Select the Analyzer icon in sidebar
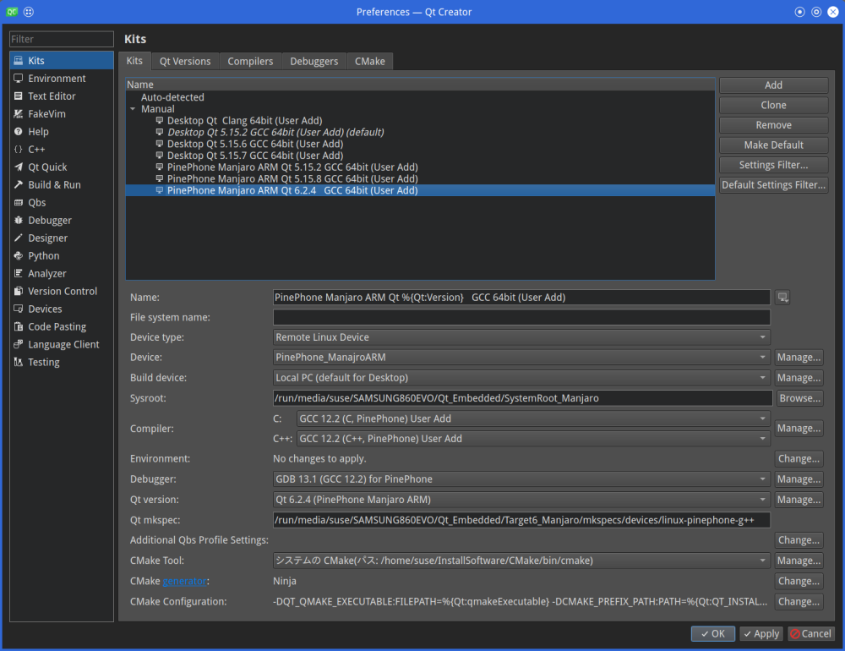Screen dimensions: 845x651 click(19, 273)
